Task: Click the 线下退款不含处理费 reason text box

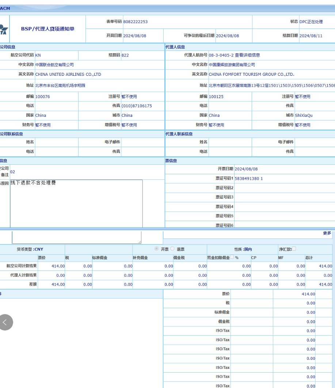Action: [x=76, y=203]
